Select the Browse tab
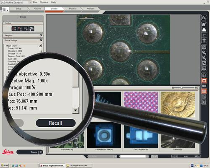 tap(54, 9)
